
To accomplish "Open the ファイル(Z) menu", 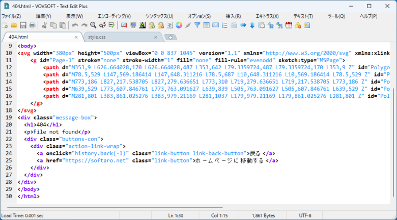I will (11, 16).
